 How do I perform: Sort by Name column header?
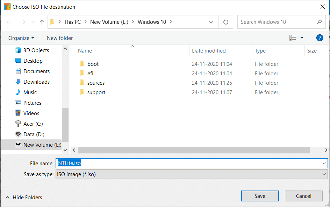[x=85, y=51]
